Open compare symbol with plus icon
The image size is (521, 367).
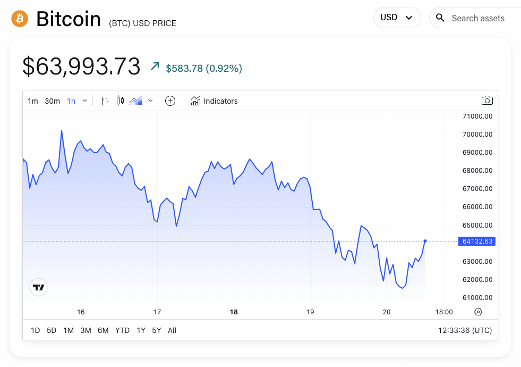click(170, 101)
